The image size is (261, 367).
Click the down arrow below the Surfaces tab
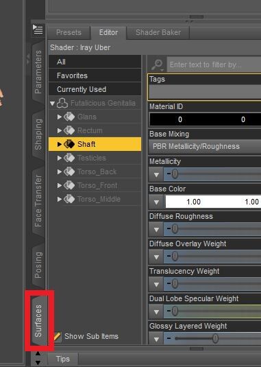pyautogui.click(x=38, y=363)
